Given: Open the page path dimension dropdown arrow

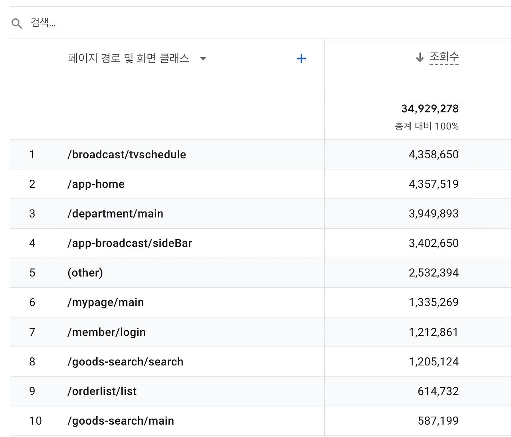Looking at the screenshot, I should [203, 59].
